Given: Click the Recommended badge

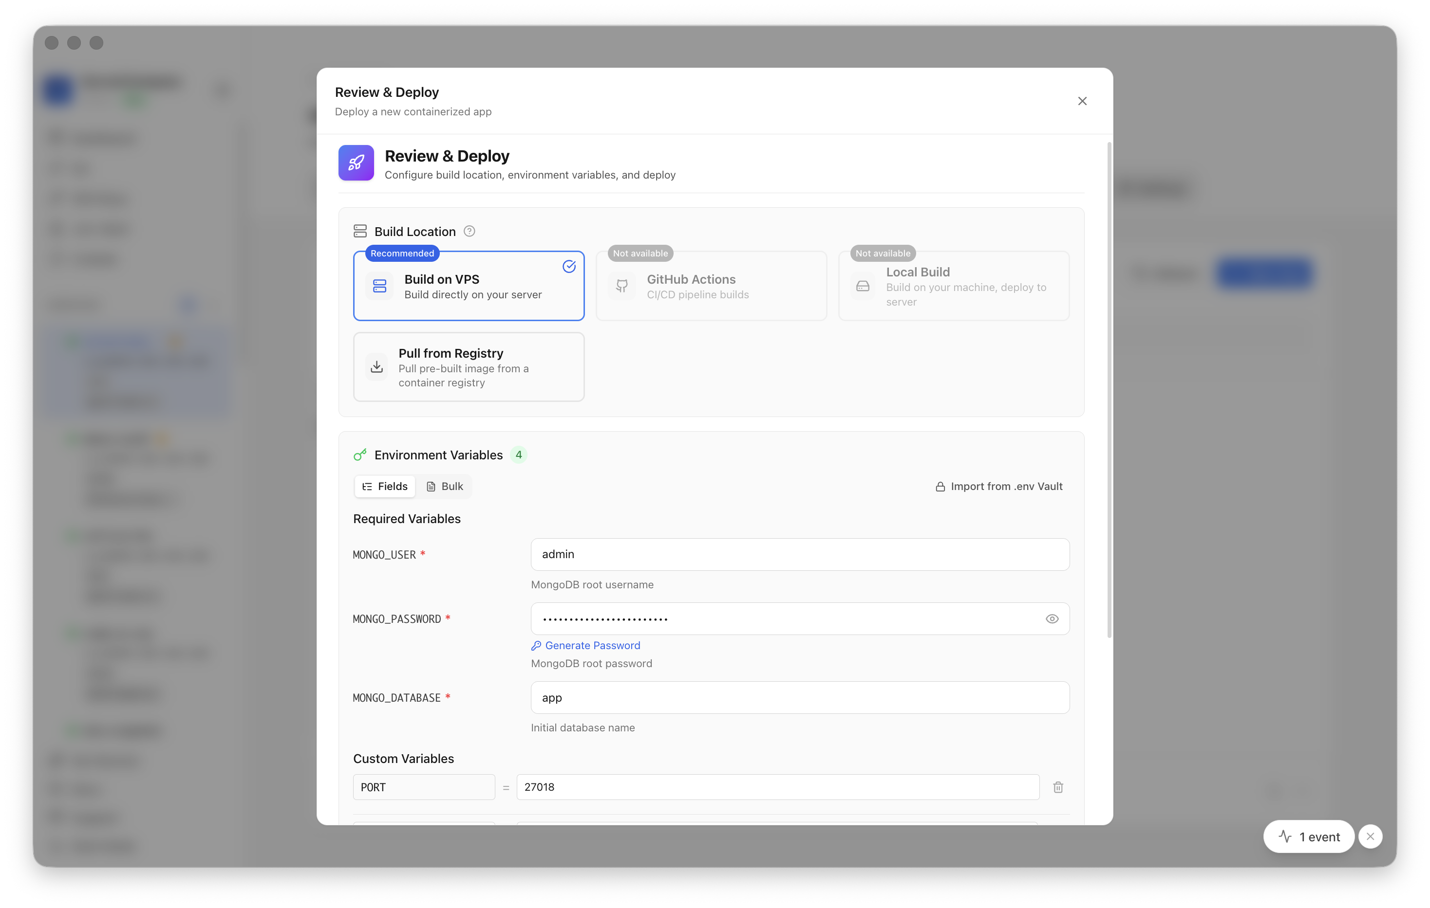Looking at the screenshot, I should tap(402, 254).
